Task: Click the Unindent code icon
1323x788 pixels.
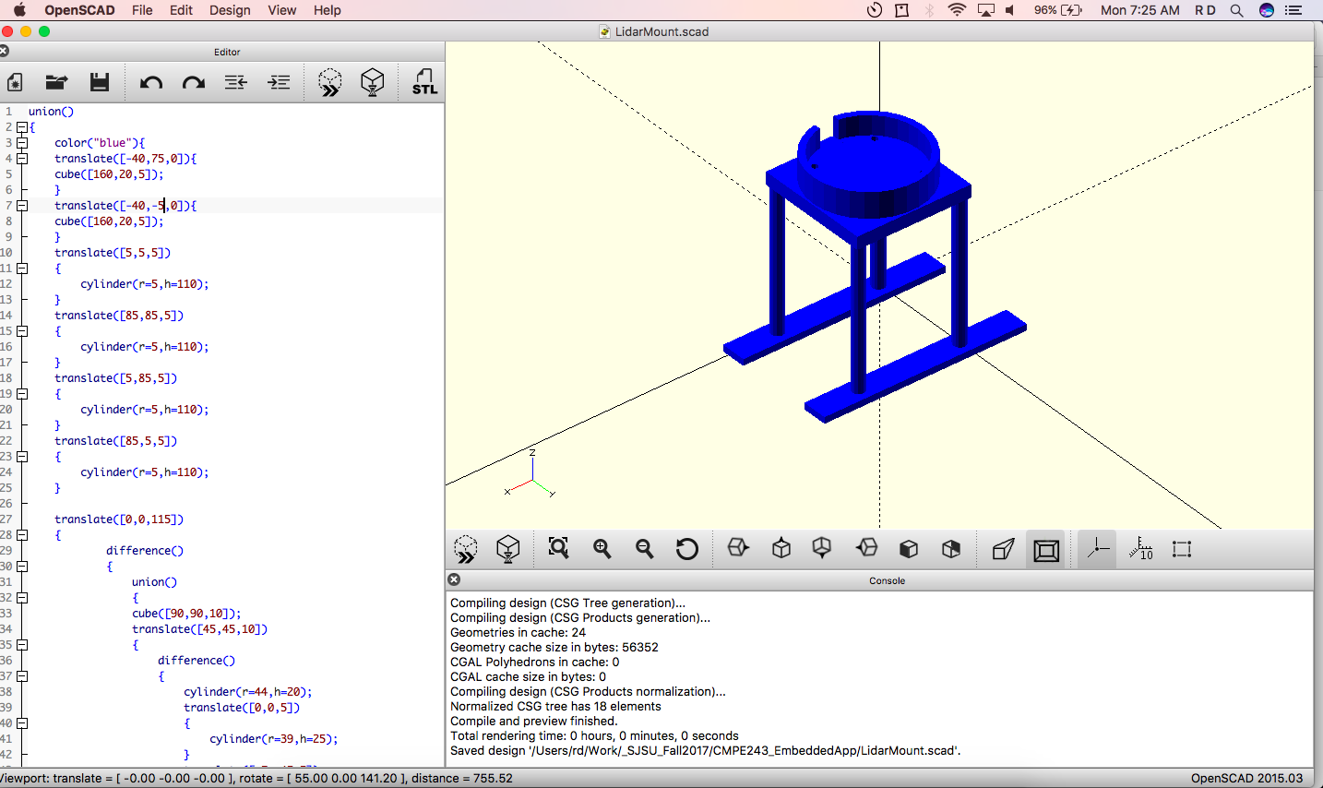Action: click(x=236, y=82)
